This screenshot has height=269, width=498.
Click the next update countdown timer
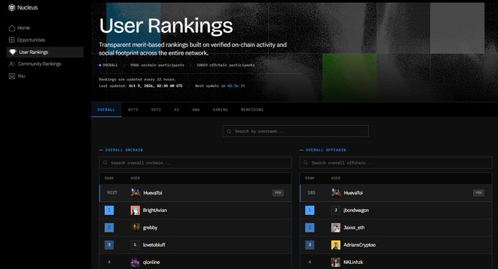coord(236,86)
